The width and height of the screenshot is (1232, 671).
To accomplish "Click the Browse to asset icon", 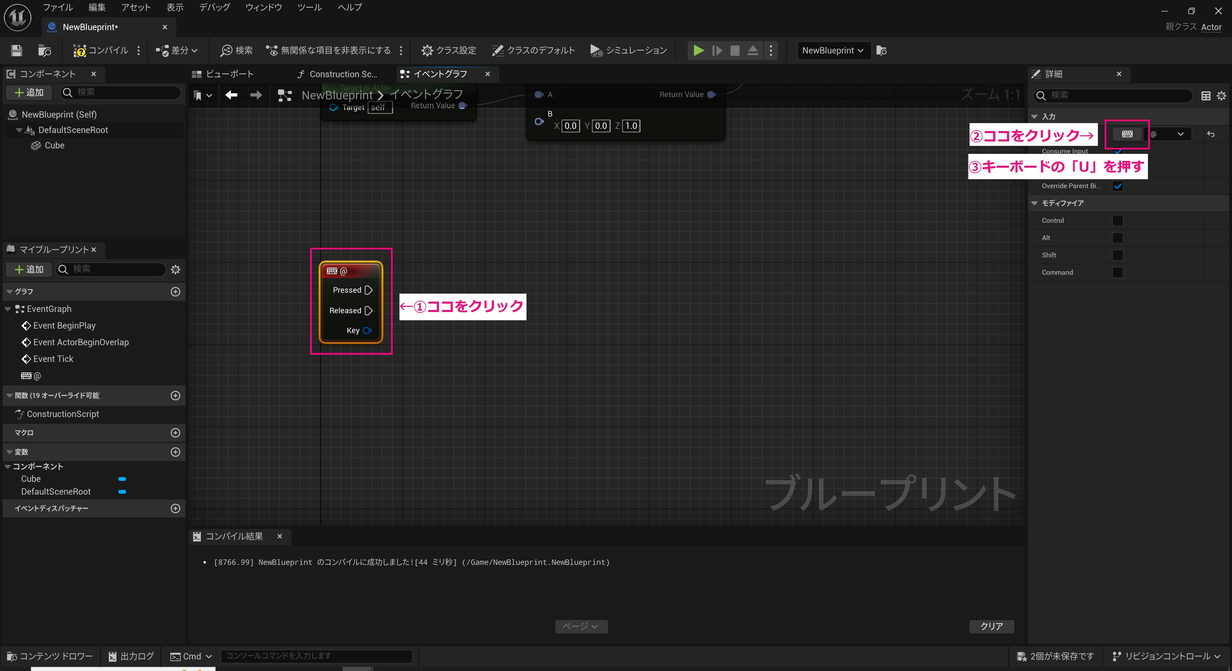I will coord(45,50).
